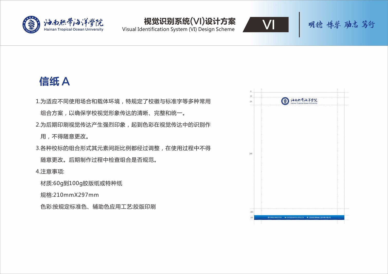The image size is (388, 274).
Task: Click the 信纸 A heading
Action: [54, 81]
